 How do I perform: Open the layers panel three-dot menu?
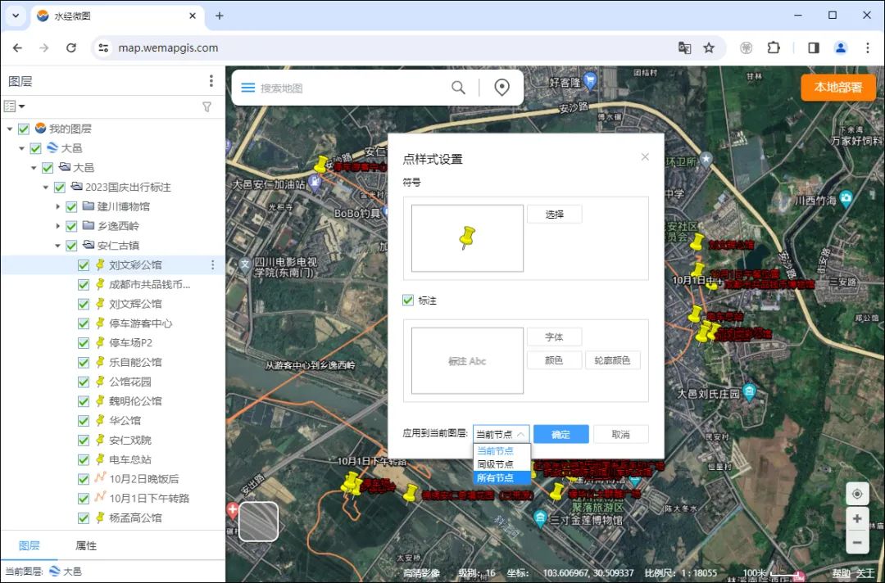[211, 81]
